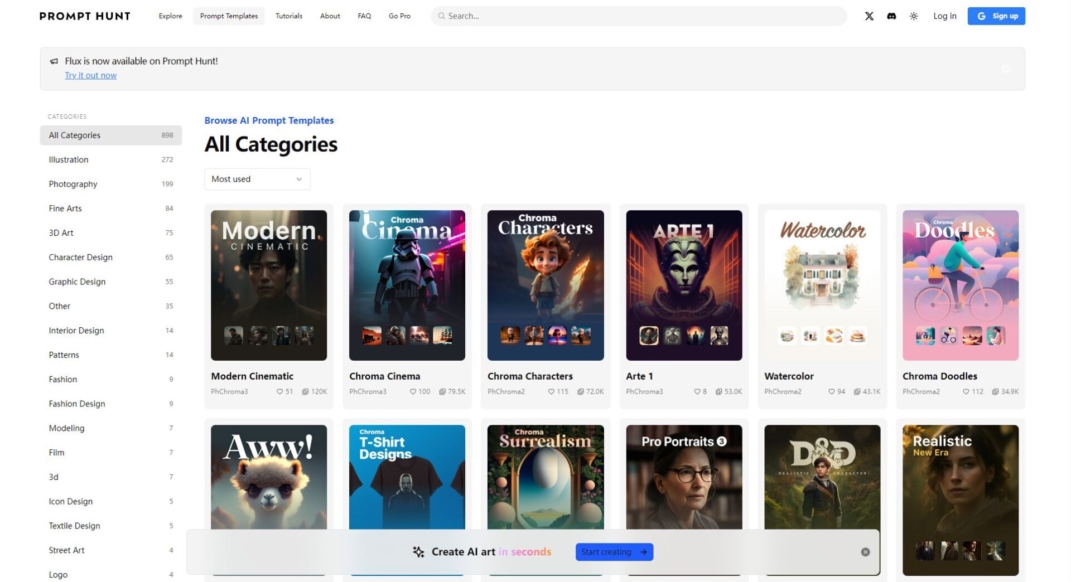The height and width of the screenshot is (582, 1071).
Task: Close the Flux announcement banner
Action: 1006,69
